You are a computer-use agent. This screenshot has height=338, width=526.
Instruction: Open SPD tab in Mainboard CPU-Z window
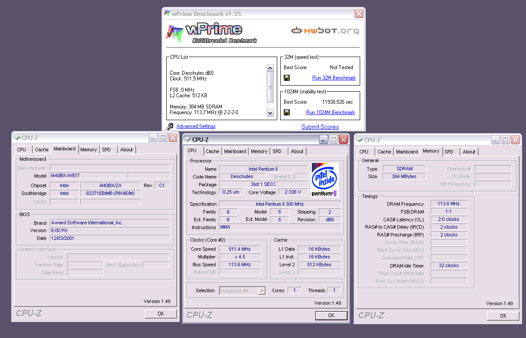(107, 150)
